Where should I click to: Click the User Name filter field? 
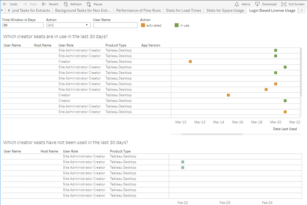[116, 25]
